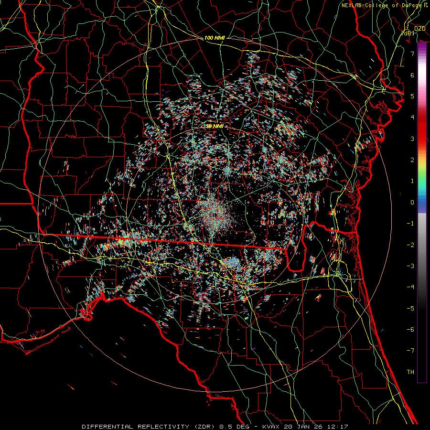This screenshot has width=430, height=430.
Task: Click the -1 value on the color scale
Action: point(410,224)
